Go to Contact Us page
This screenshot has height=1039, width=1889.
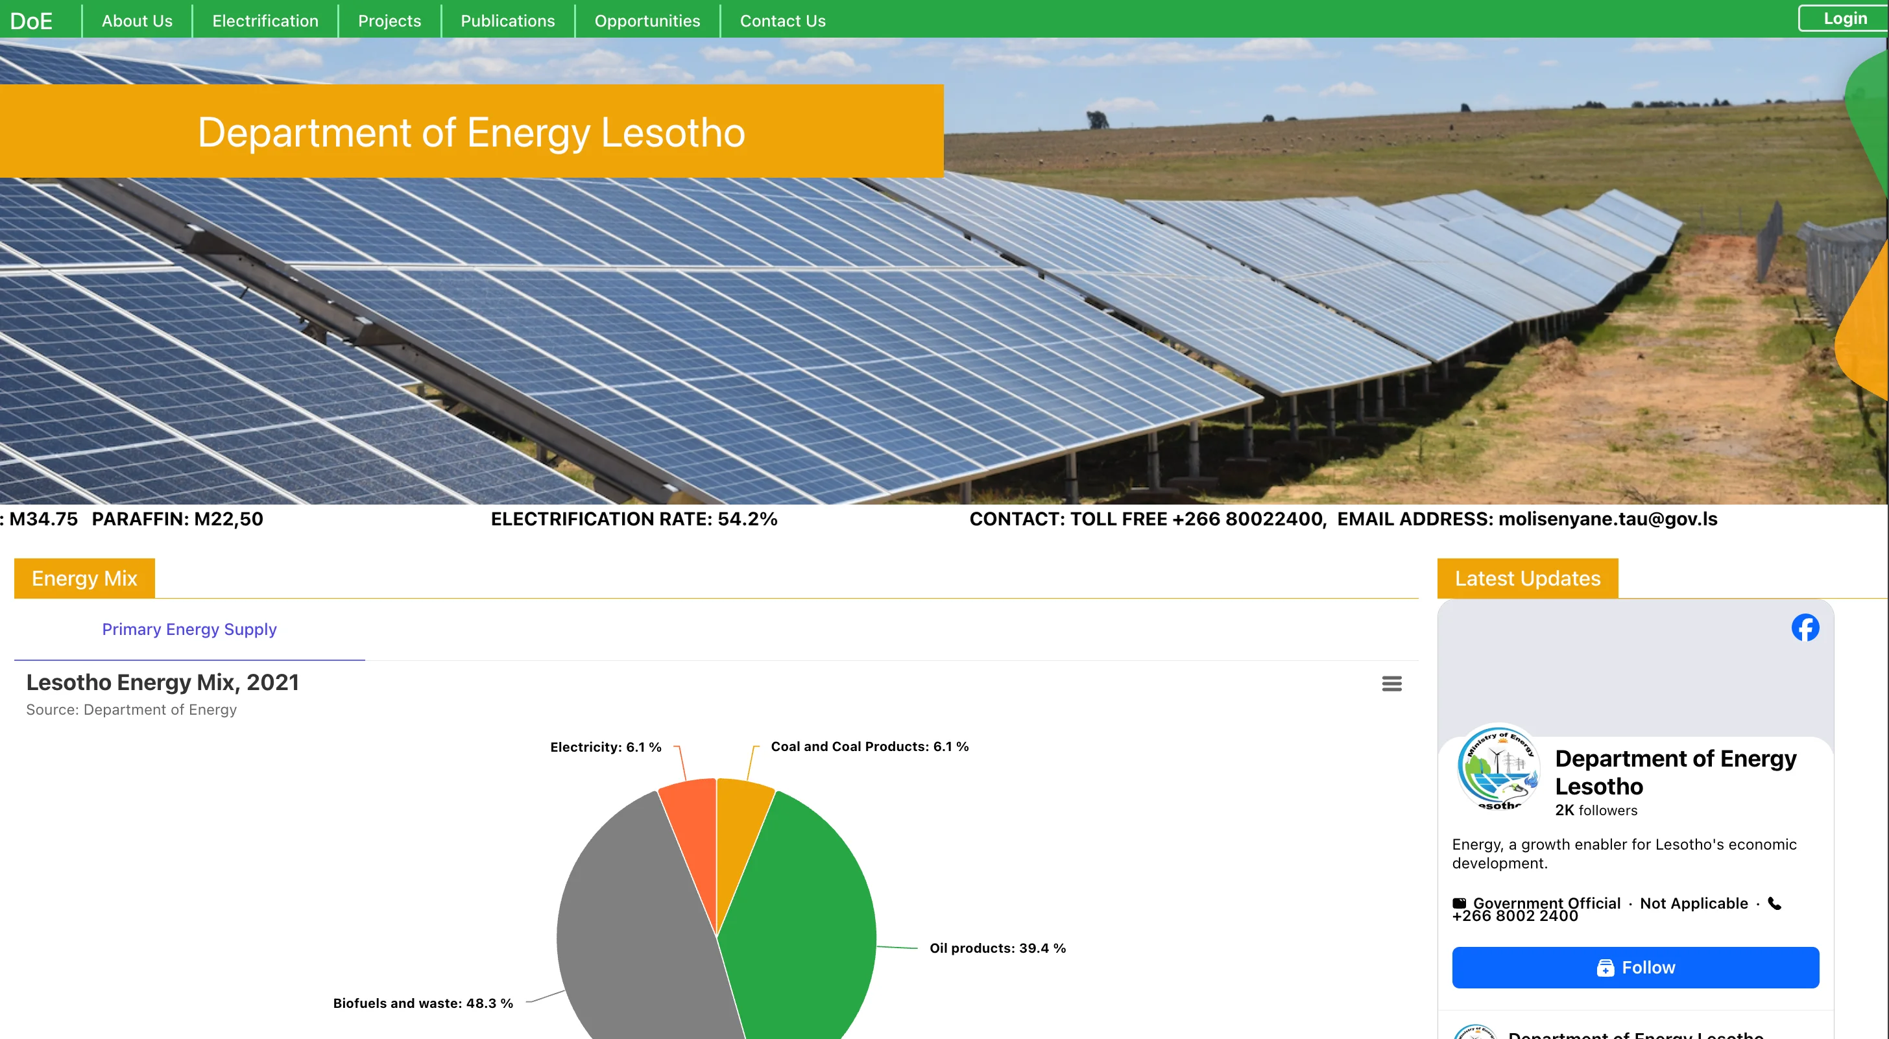(782, 21)
